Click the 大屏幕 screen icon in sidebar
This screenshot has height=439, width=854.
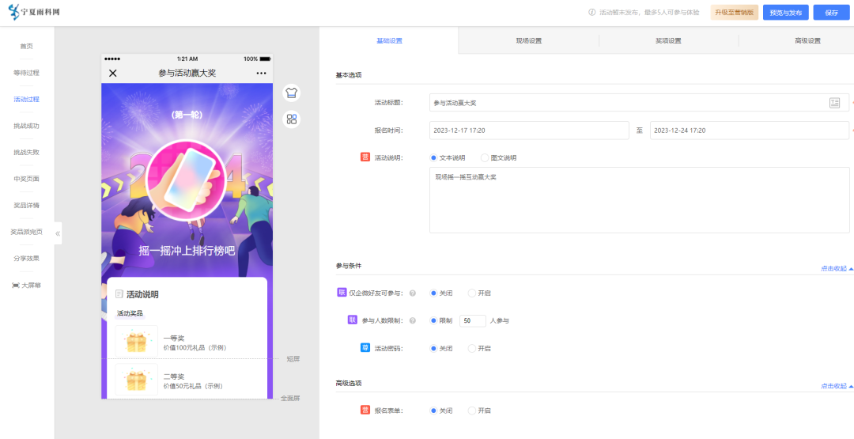coord(15,285)
